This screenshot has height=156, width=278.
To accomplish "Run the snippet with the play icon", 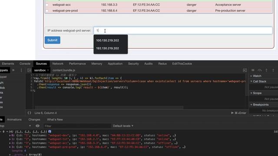I will coord(232,113).
